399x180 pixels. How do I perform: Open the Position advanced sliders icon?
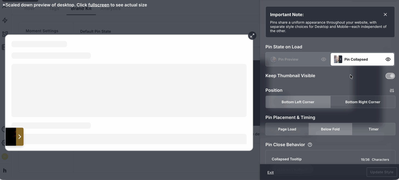point(392,90)
